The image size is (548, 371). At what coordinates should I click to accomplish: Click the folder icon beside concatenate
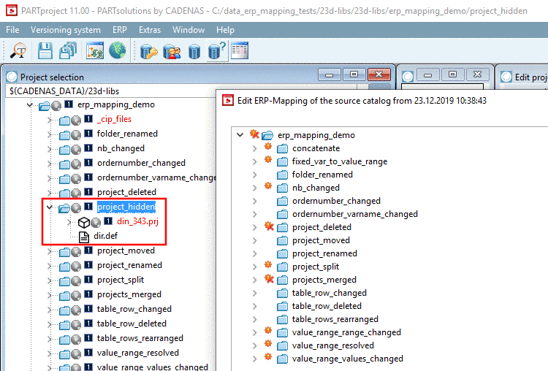coord(282,149)
